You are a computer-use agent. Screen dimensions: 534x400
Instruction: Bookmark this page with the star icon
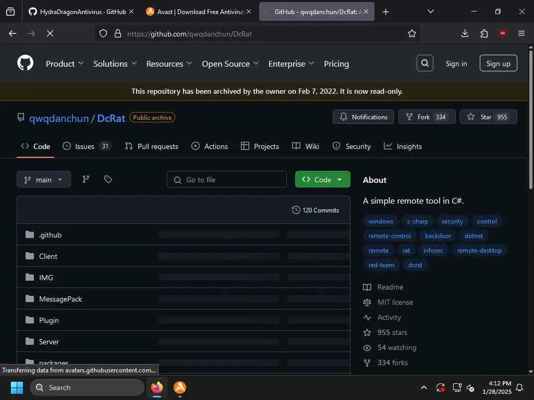tap(412, 33)
